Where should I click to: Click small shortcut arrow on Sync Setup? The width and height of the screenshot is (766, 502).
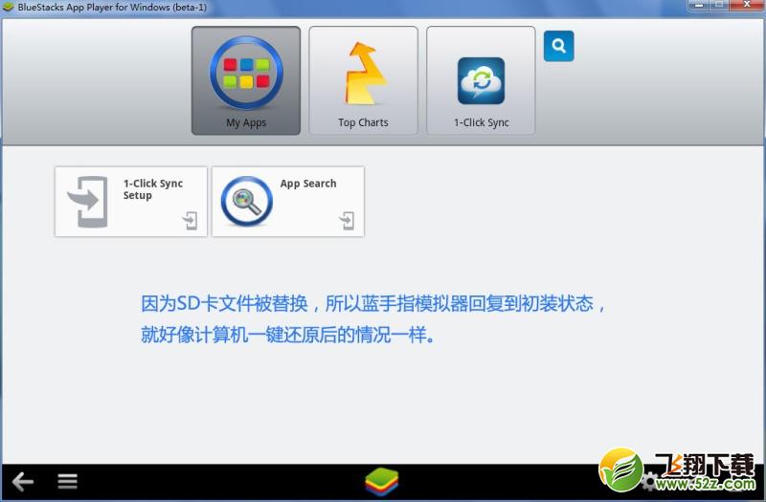coord(190,221)
